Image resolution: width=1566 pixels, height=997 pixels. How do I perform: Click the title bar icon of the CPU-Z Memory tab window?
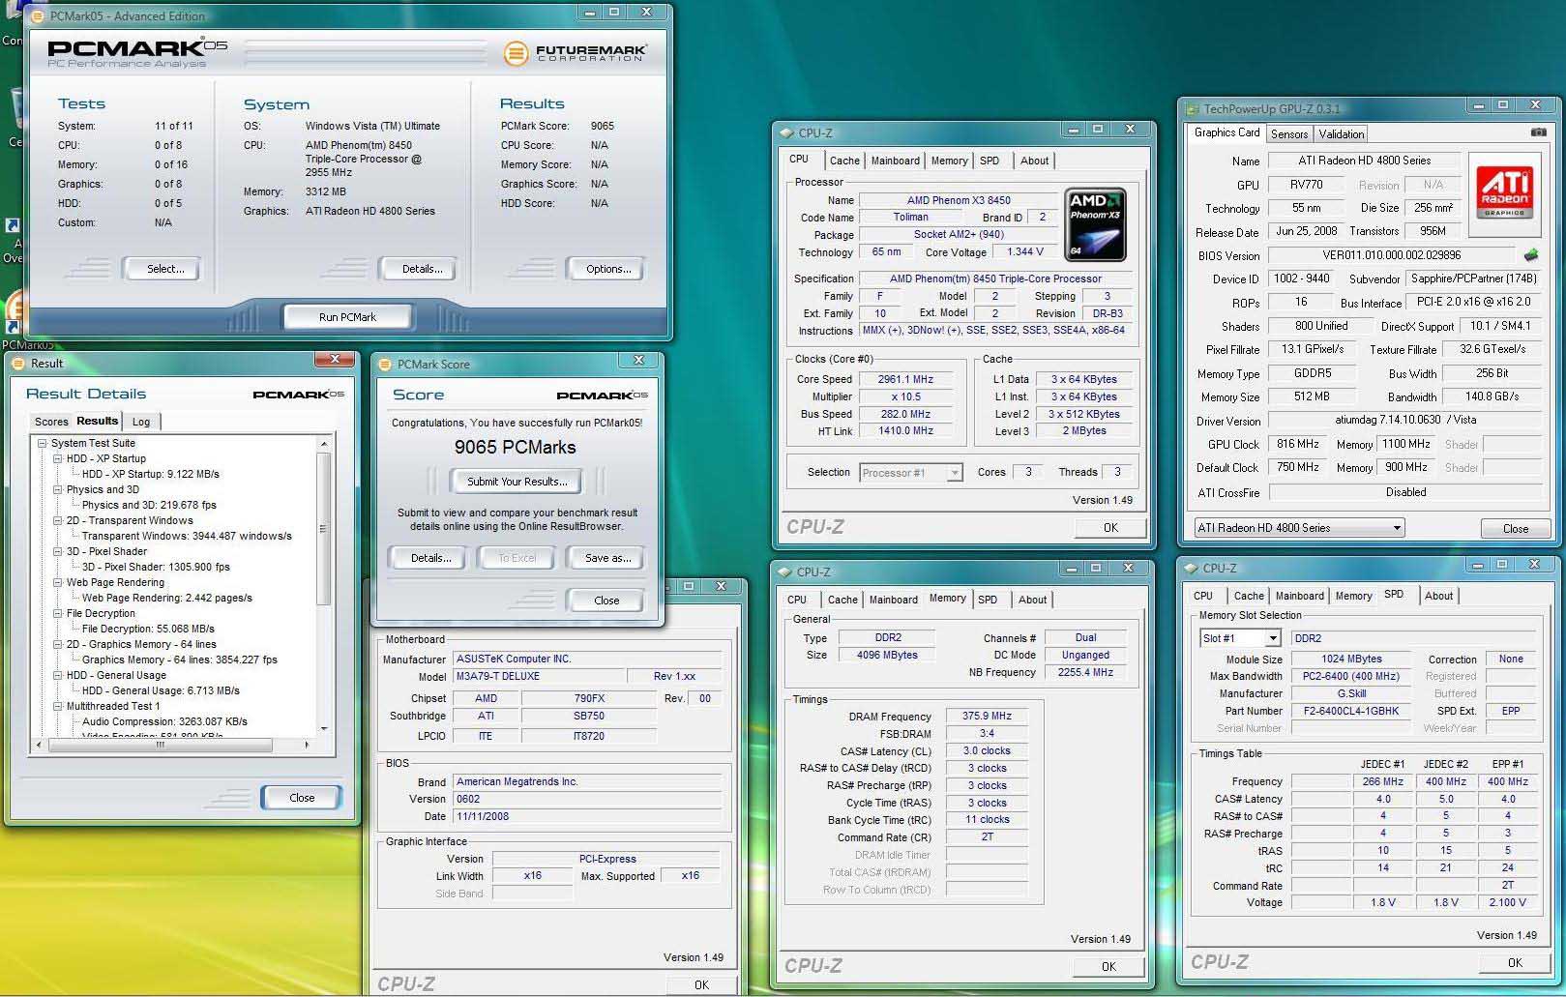[784, 572]
